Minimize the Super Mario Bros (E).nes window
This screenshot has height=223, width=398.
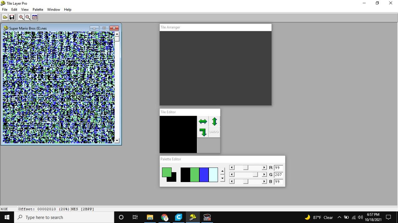pos(94,28)
